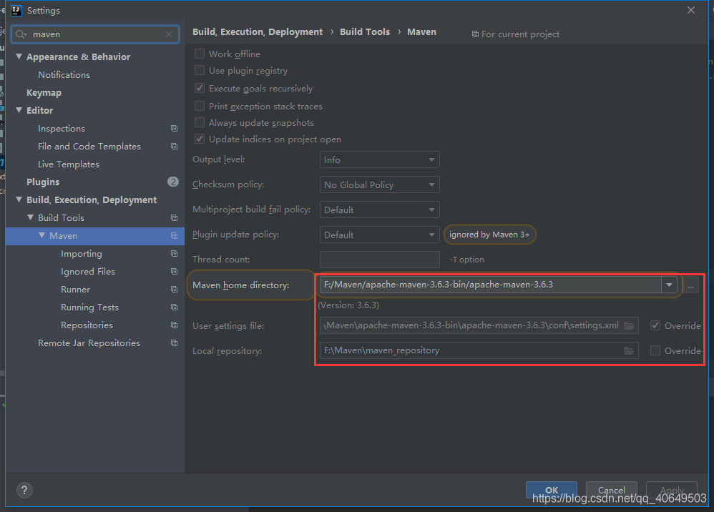Focus the settings search box
The width and height of the screenshot is (714, 512).
(95, 34)
